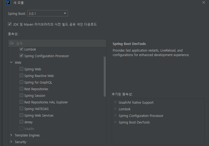Click Spring Boot DevTools in added list
Viewport: 209px width, 146px height.
[x=134, y=122]
